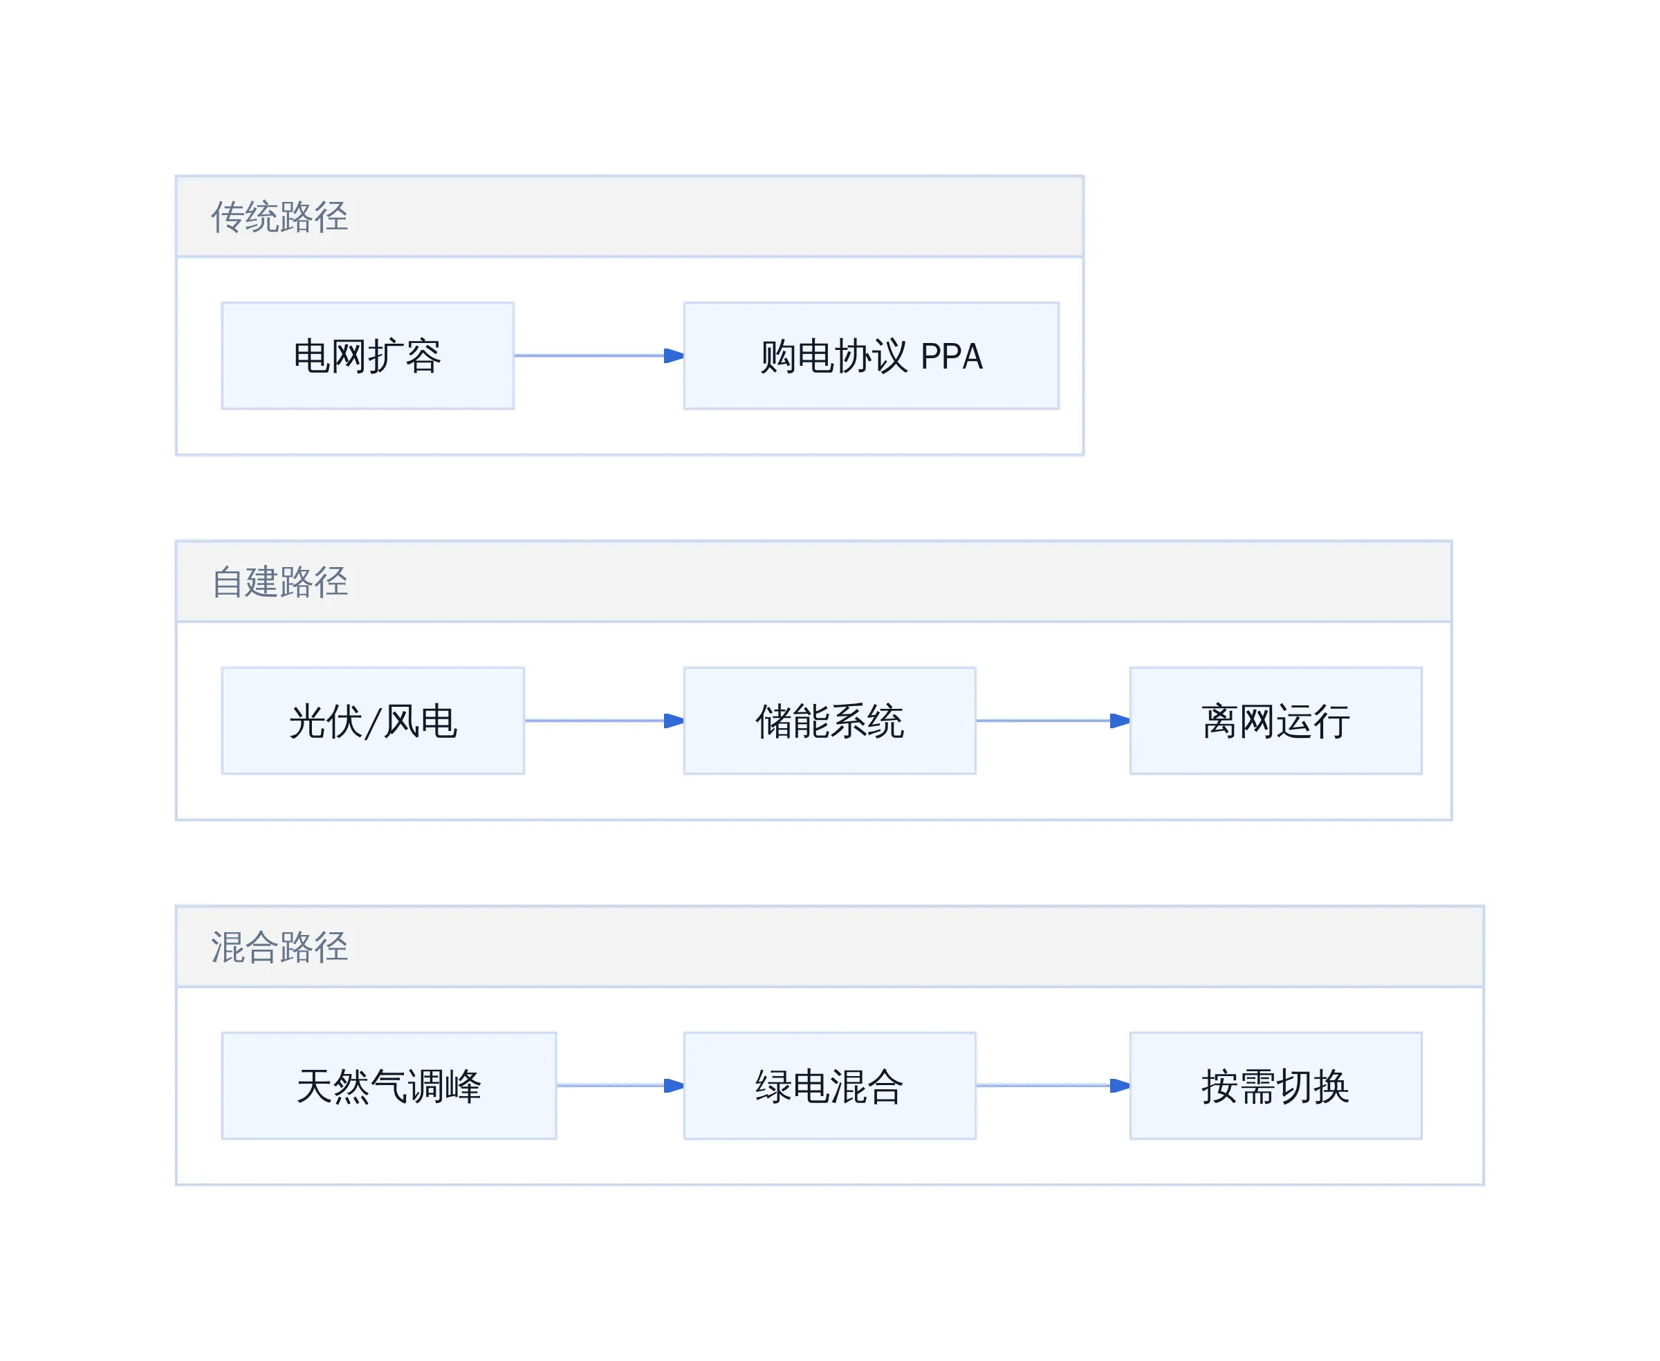Select the 绿电混合 node
1660x1361 pixels.
pyautogui.click(x=829, y=1086)
